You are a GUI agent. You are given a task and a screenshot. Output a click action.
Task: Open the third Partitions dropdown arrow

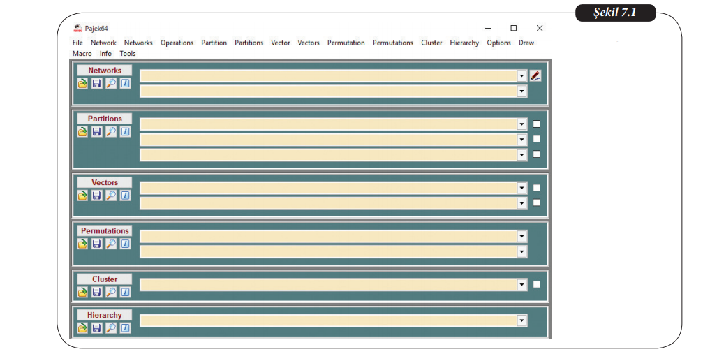521,154
